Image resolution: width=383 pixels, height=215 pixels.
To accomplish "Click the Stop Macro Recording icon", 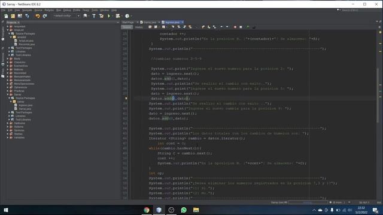I will pos(241,27).
